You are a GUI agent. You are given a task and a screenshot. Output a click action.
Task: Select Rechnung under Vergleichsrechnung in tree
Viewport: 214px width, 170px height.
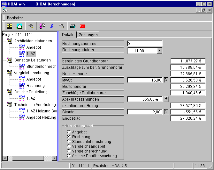coord(35,86)
